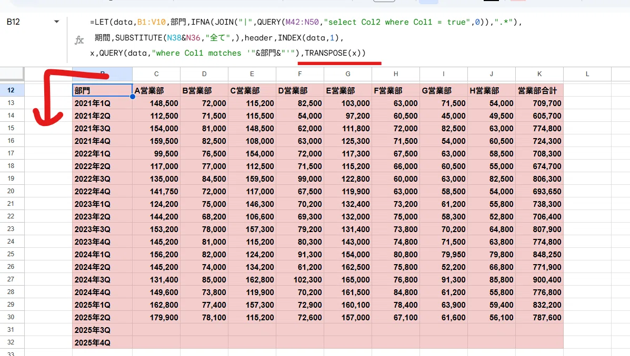Click the 2024年1Q row label
Screen dimensions: 630x356
(103, 254)
